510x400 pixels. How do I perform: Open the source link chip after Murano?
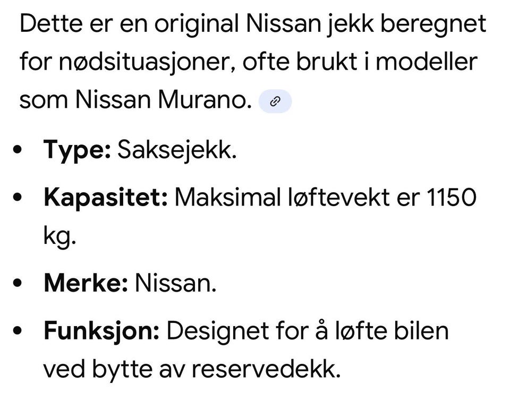click(x=275, y=101)
